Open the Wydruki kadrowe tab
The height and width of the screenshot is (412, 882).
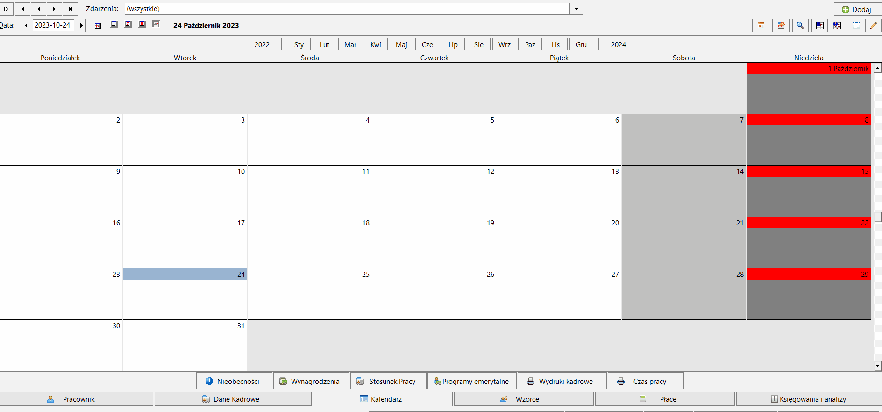coord(562,381)
